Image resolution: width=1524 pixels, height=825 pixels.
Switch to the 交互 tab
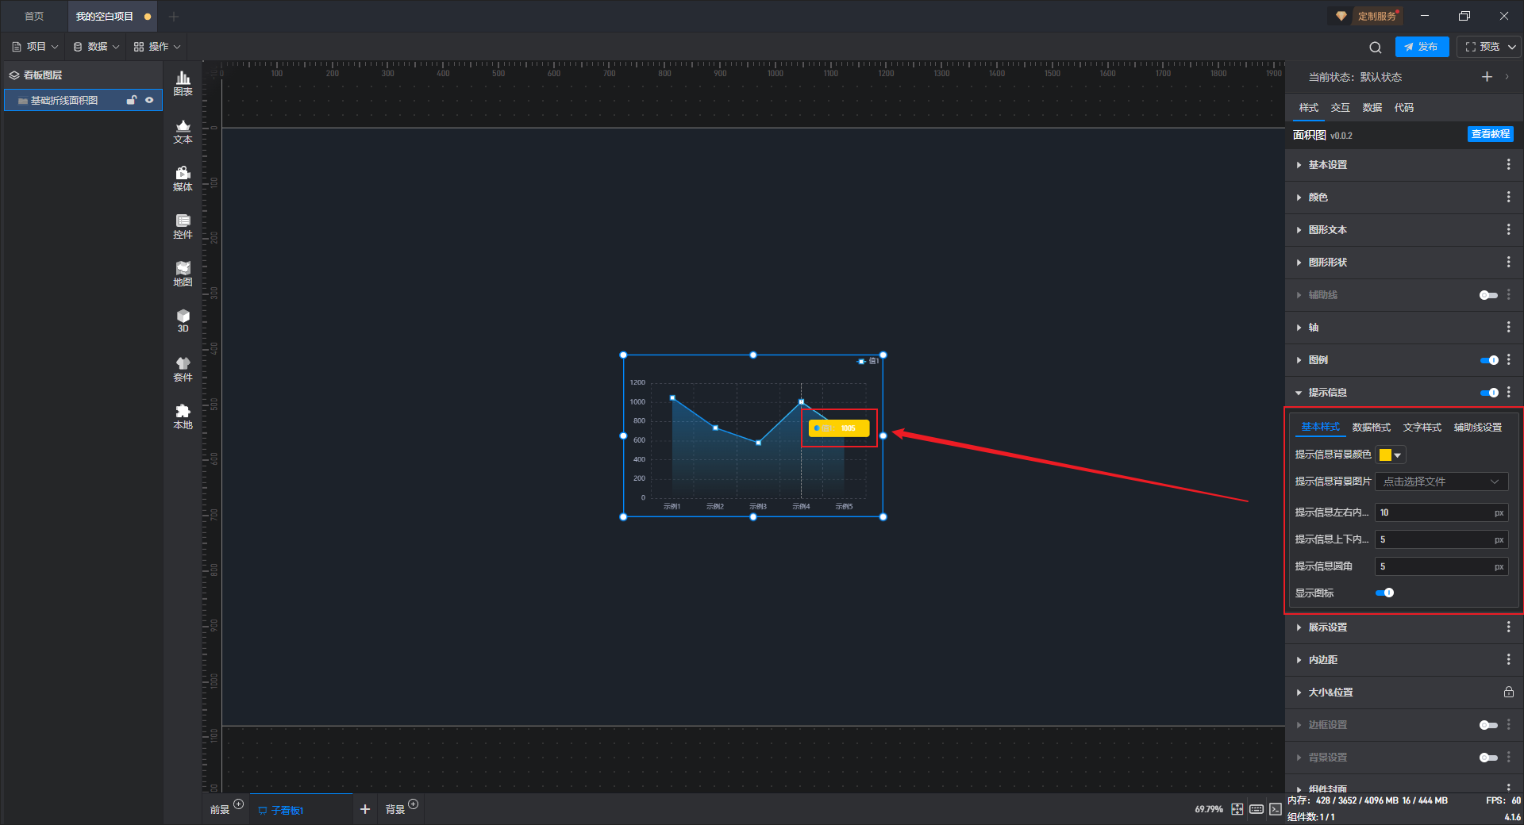coord(1341,108)
